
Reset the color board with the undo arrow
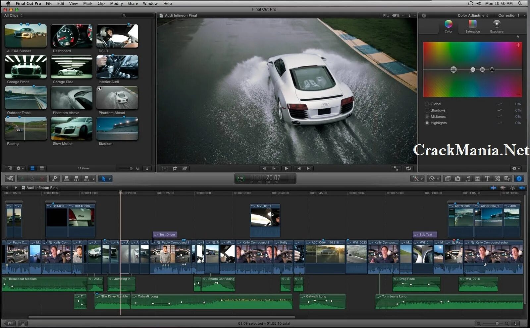518,37
